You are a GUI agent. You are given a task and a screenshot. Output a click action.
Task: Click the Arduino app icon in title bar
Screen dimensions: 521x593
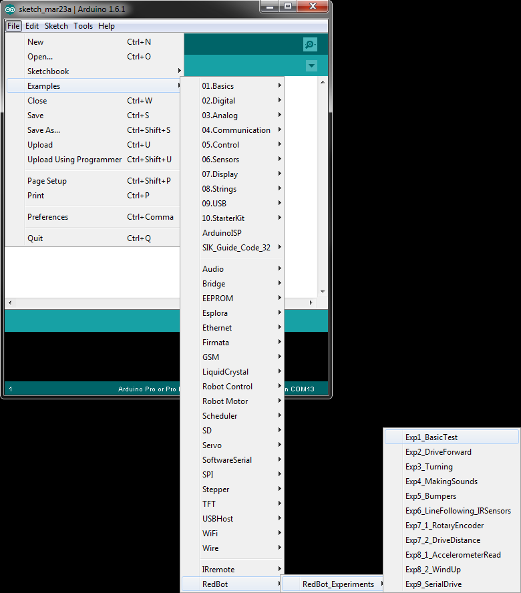point(10,7)
